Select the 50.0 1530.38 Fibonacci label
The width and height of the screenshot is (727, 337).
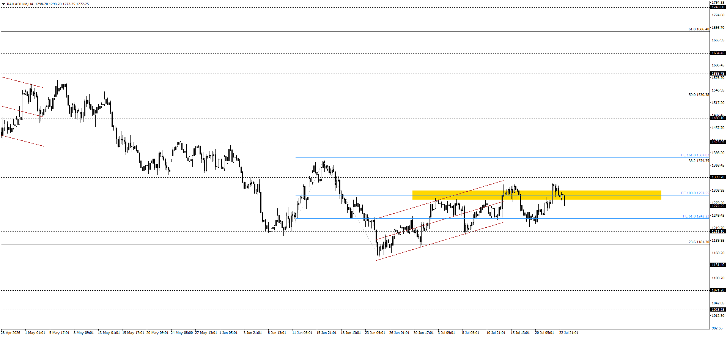[x=699, y=95]
